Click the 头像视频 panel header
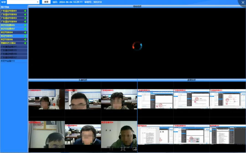 83,80
